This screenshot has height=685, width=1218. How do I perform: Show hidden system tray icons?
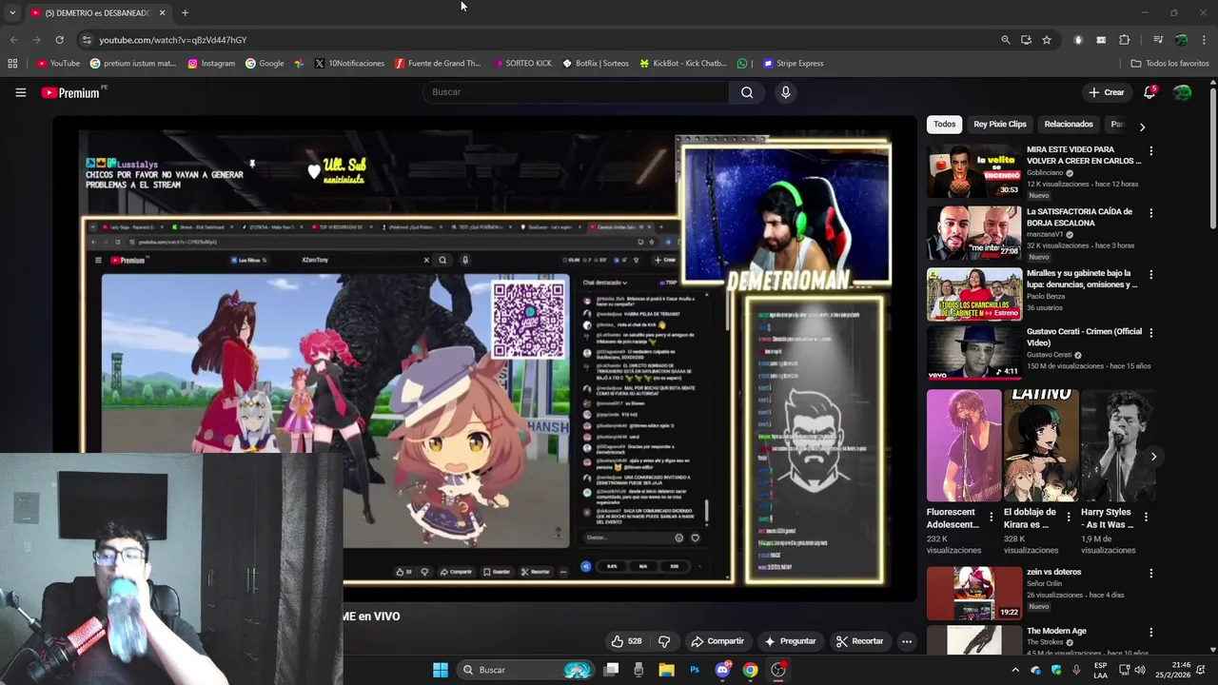[x=1014, y=670]
